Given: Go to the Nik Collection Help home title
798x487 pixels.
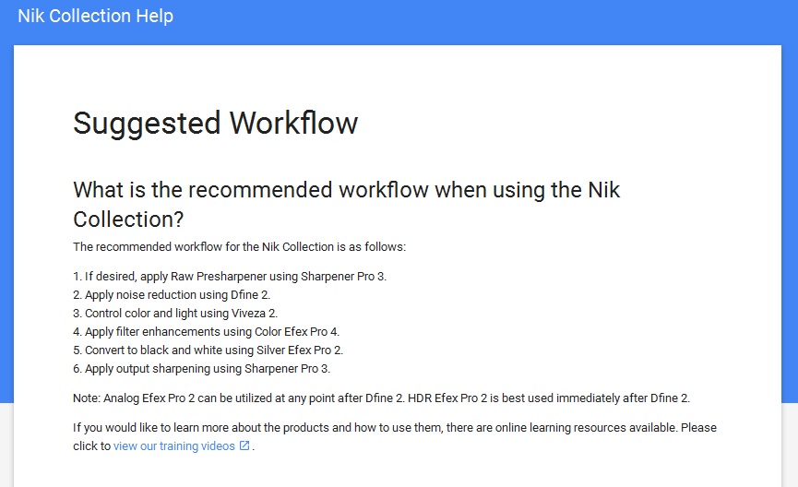Looking at the screenshot, I should pyautogui.click(x=96, y=16).
